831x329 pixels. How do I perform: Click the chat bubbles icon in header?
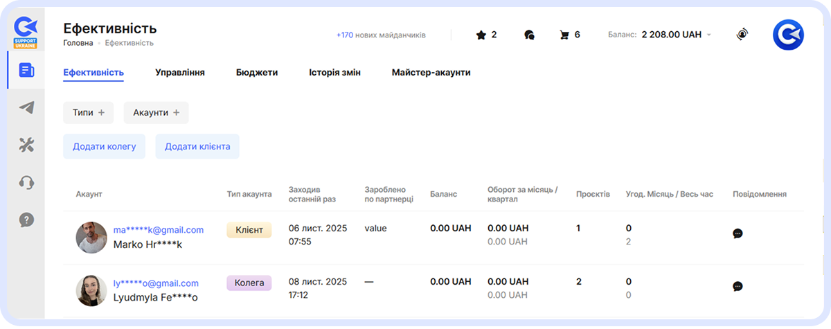(530, 35)
